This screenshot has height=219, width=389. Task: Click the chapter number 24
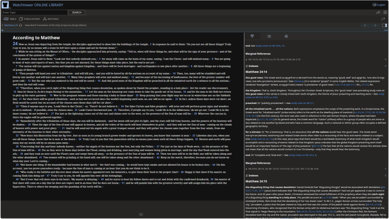click(x=15, y=44)
